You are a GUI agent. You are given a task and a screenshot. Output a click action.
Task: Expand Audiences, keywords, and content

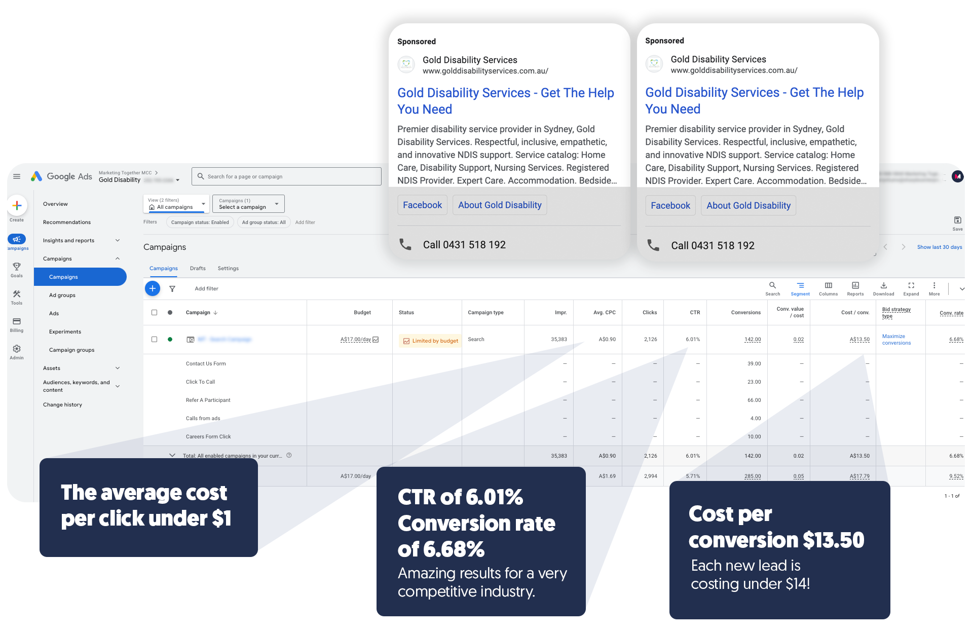118,386
